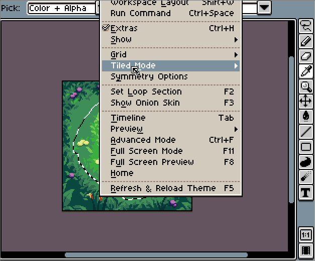Expand the Grid submenu arrow

(236, 55)
